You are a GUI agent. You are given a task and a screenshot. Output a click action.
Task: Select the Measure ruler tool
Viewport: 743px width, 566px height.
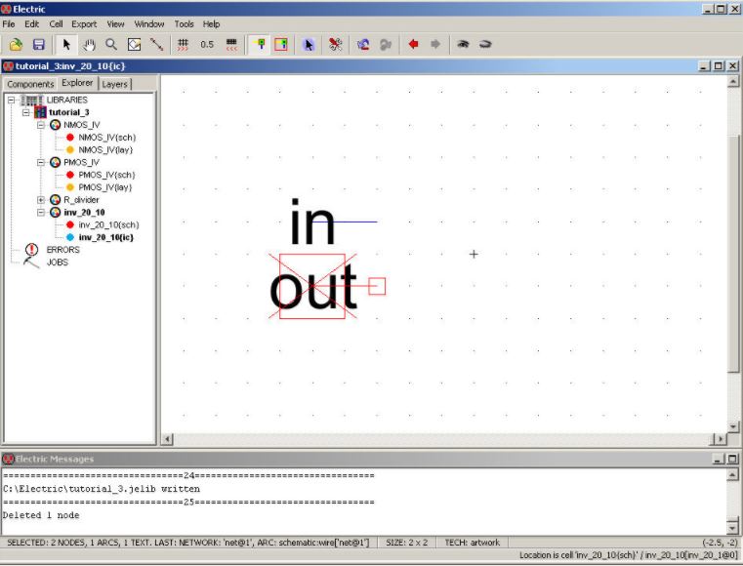[156, 44]
